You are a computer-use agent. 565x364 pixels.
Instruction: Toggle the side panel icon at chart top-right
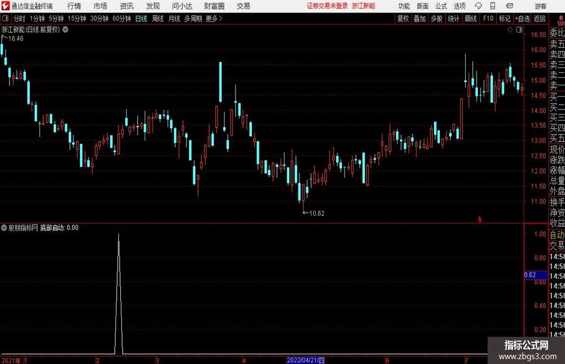tap(519, 30)
